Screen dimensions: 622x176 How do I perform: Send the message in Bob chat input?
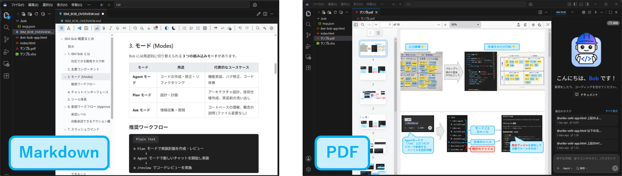[615, 168]
